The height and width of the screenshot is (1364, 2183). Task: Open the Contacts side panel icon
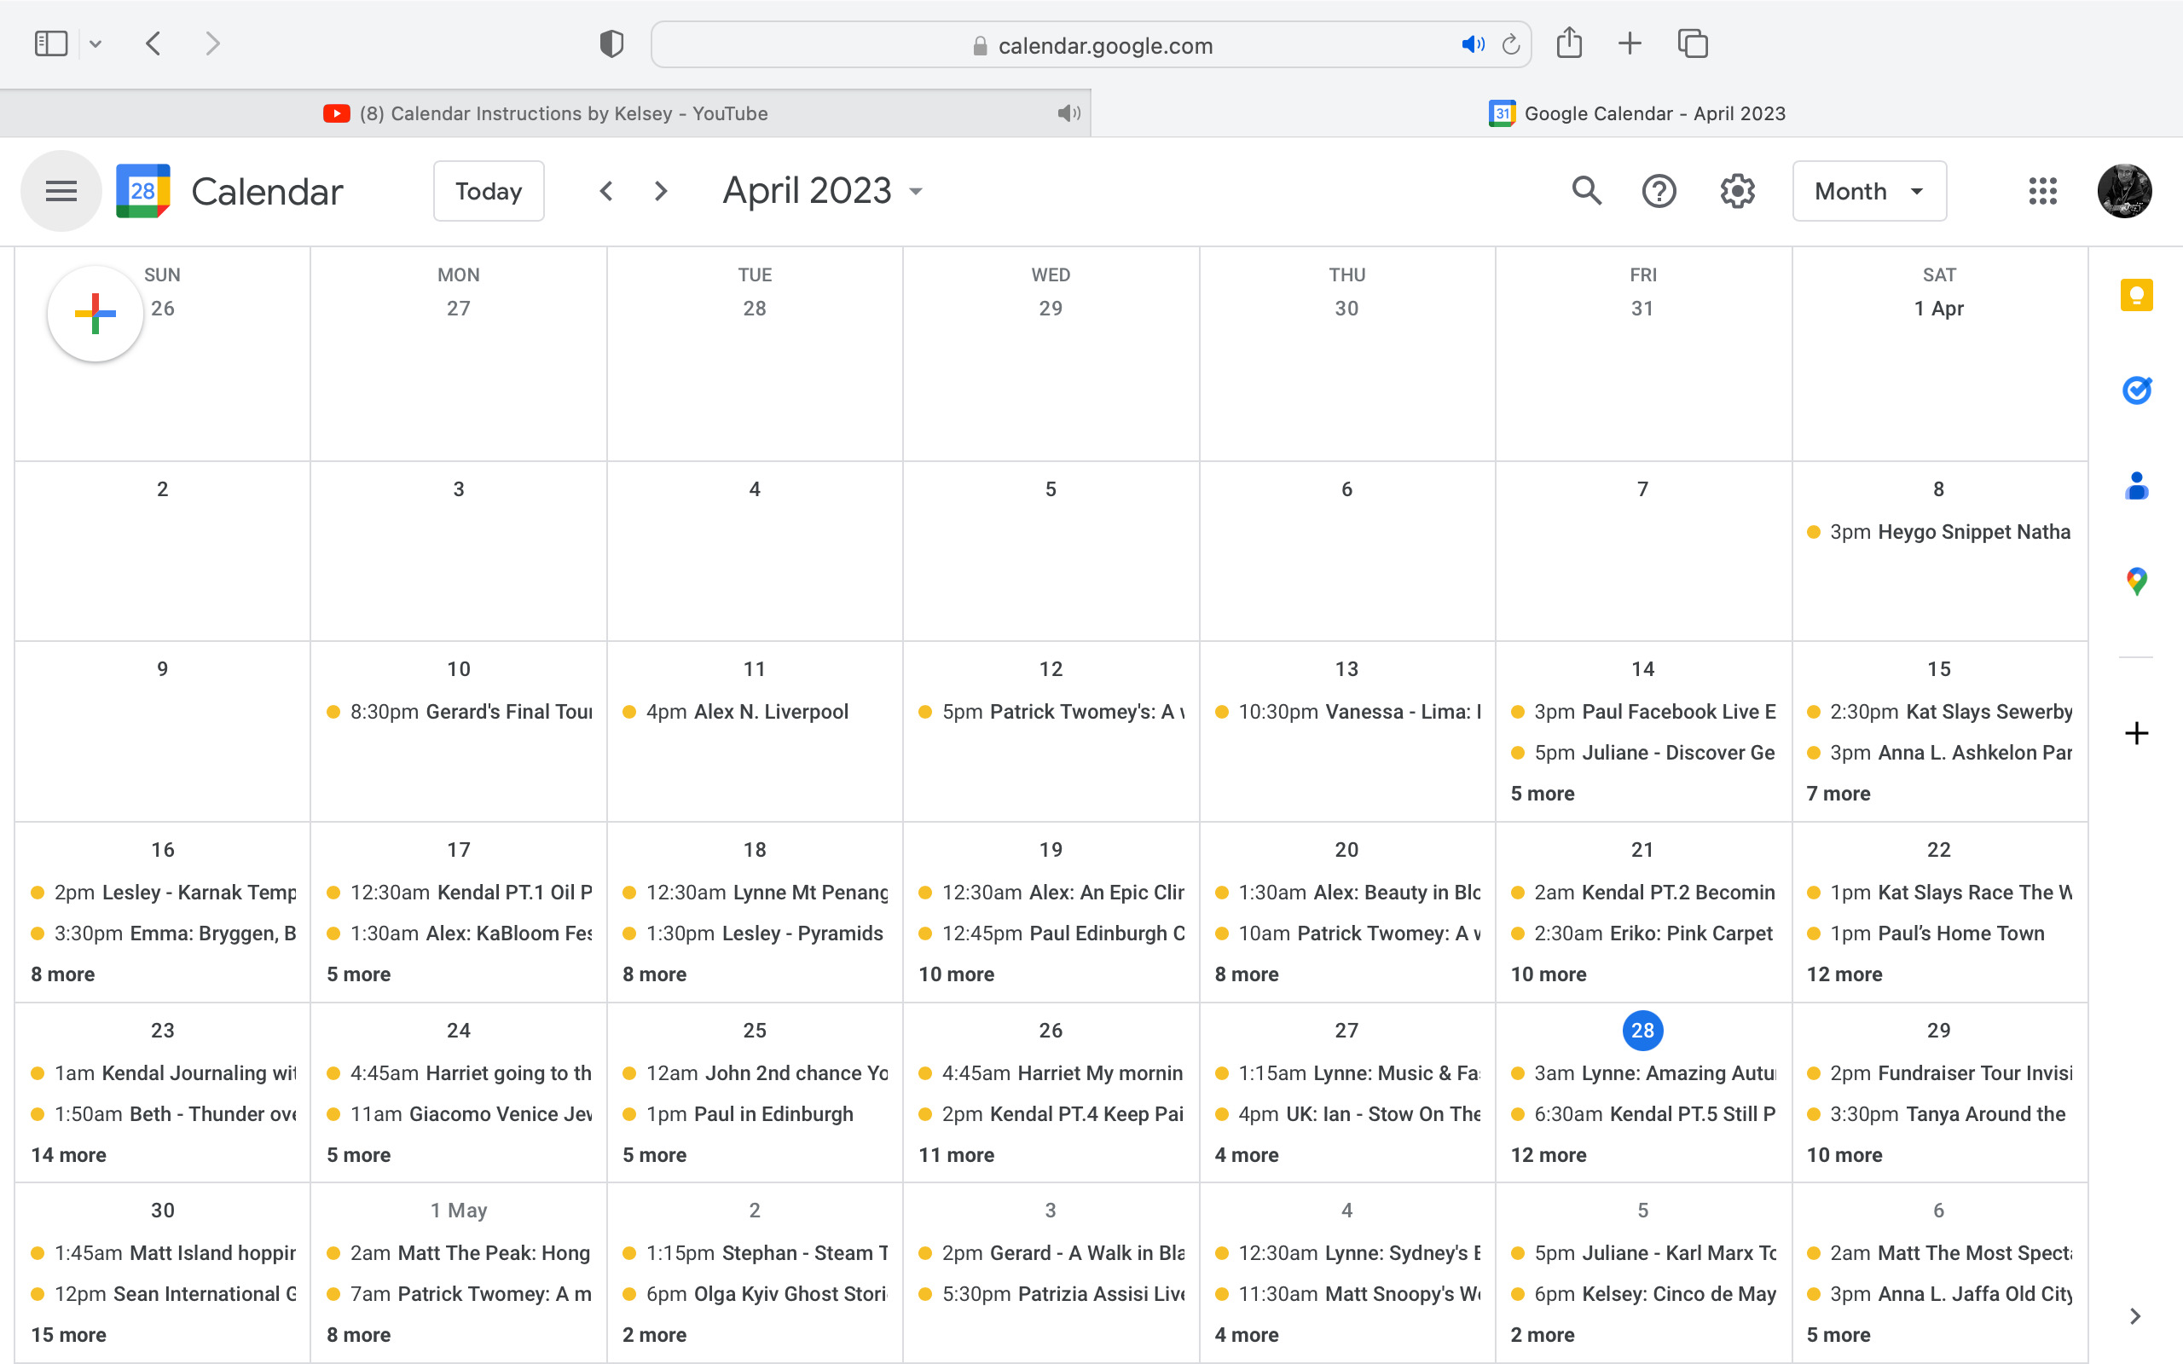pos(2135,486)
